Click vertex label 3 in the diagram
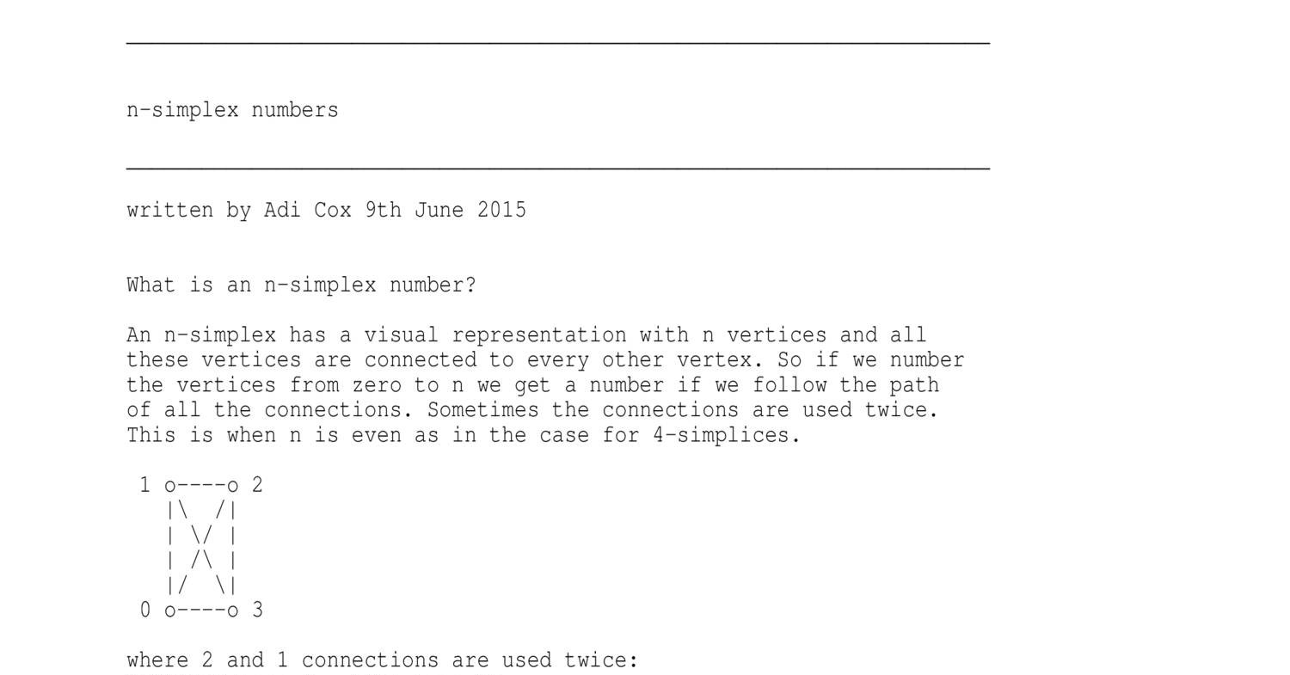Viewport: 1290px width, 675px height. click(x=257, y=611)
